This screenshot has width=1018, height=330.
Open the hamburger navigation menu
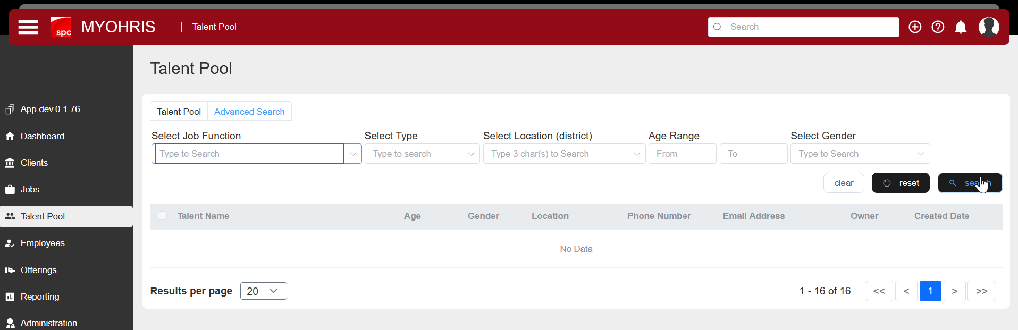pos(28,27)
